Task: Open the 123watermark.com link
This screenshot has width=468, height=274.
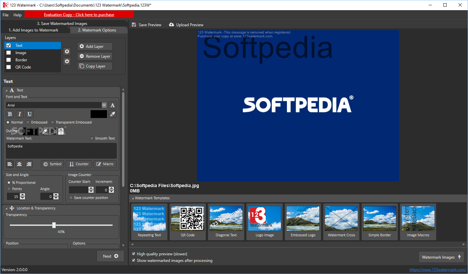Action: (438, 270)
